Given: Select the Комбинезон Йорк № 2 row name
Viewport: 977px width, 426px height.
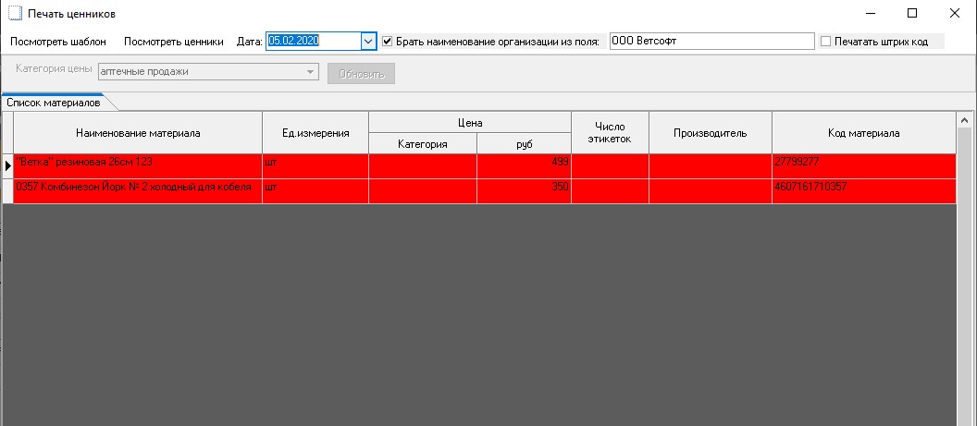Looking at the screenshot, I should click(x=138, y=188).
